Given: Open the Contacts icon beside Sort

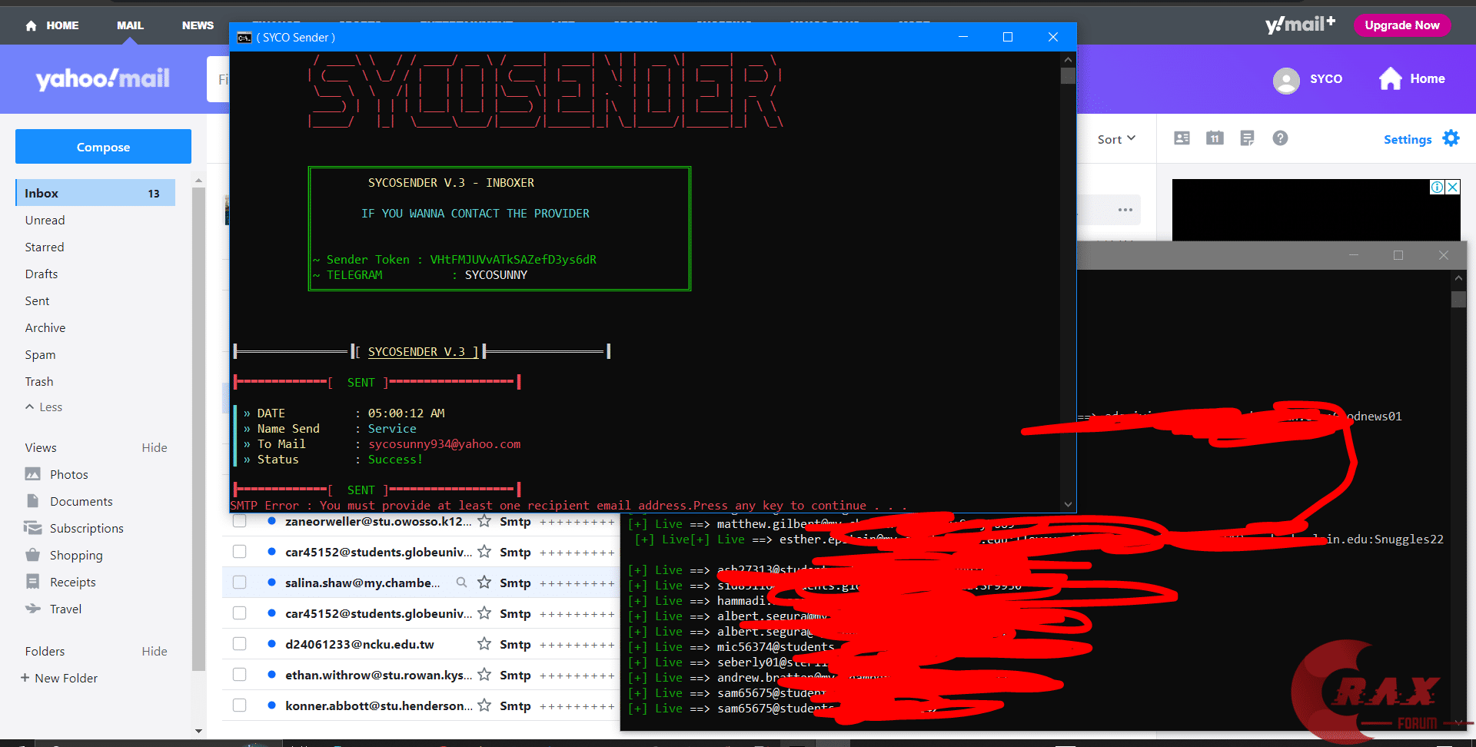Looking at the screenshot, I should coord(1182,138).
